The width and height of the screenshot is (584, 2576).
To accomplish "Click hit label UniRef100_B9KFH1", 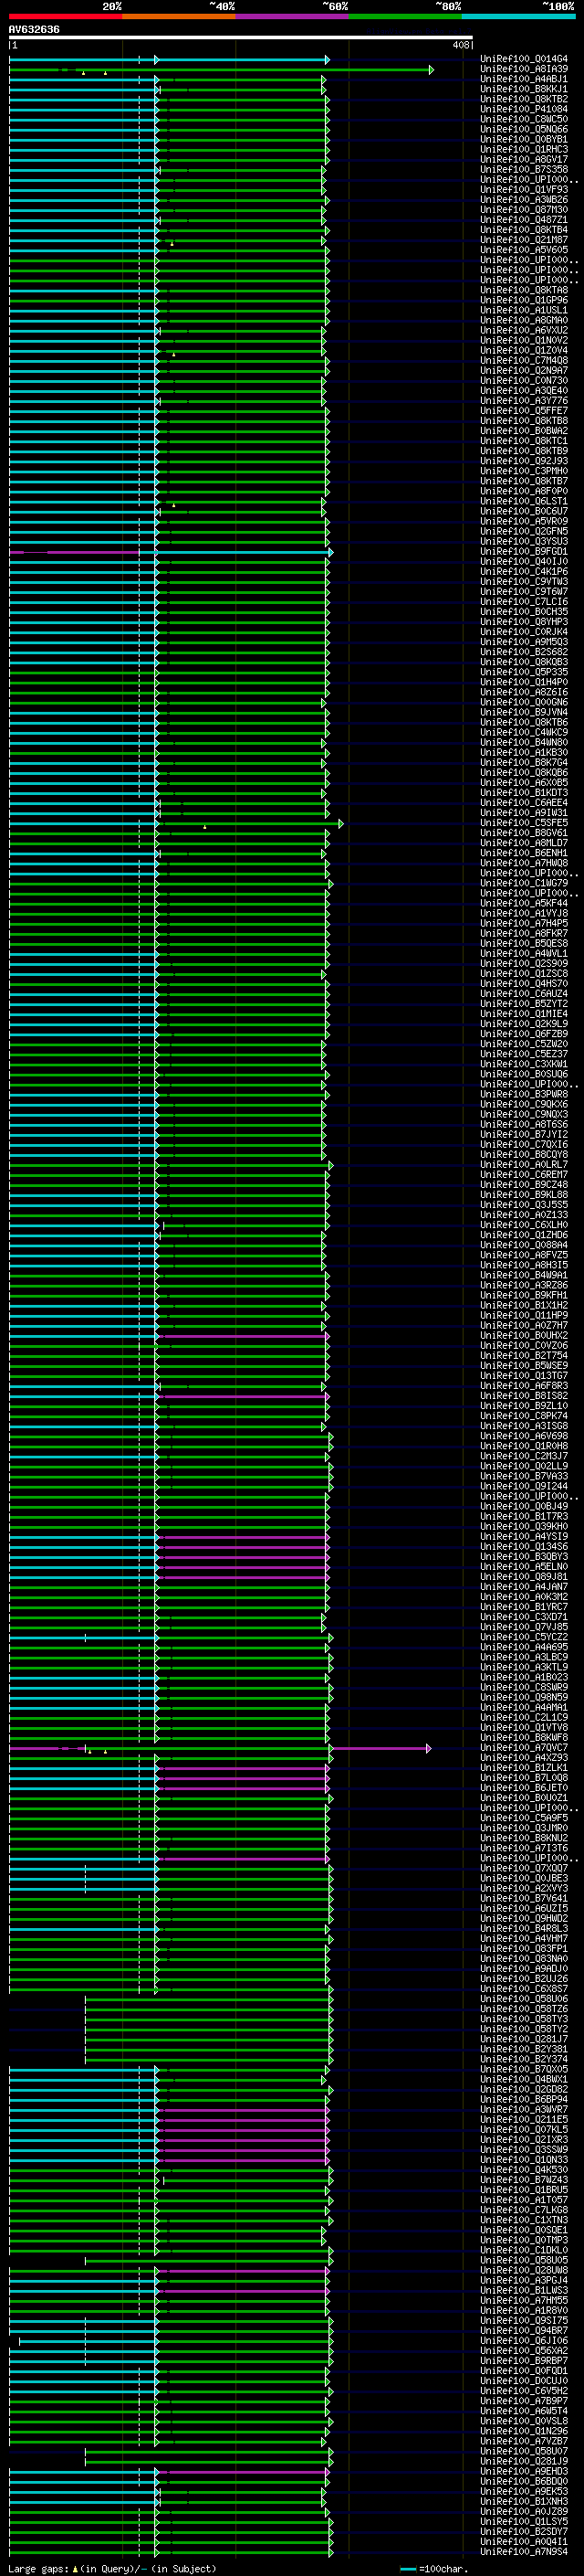I will [523, 1295].
